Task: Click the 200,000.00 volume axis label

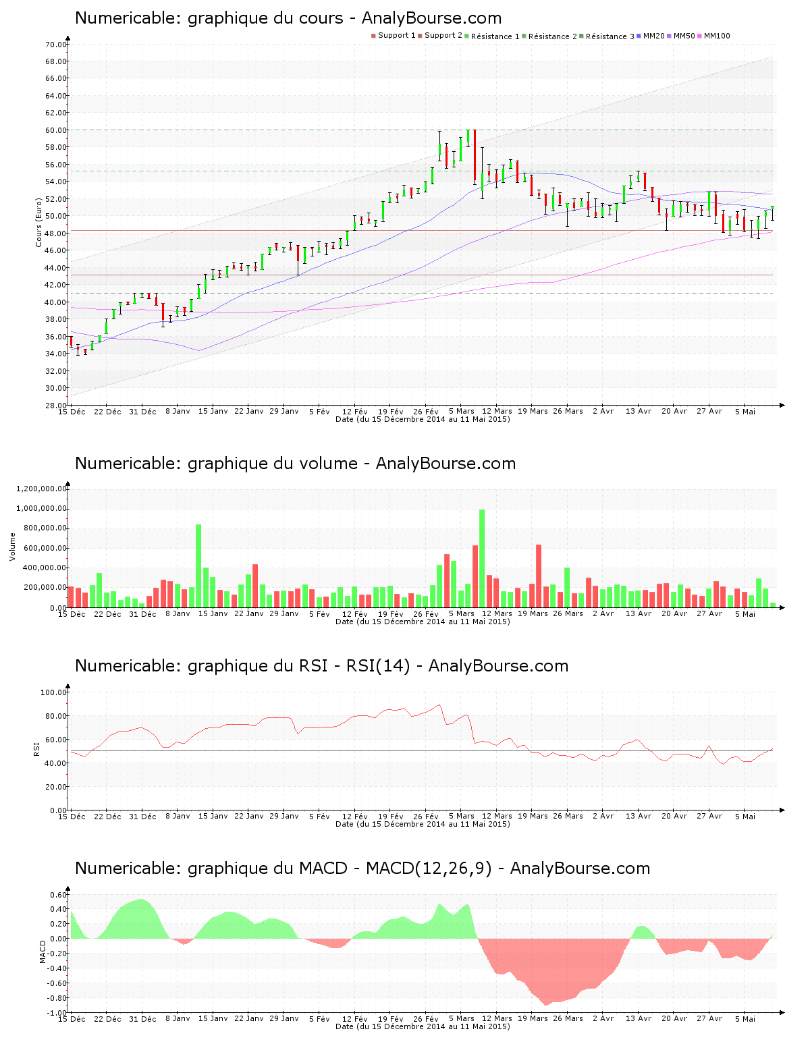Action: point(45,588)
